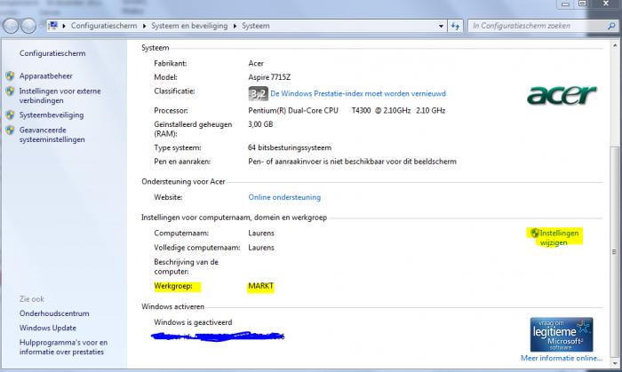Click the Acer logo image
The height and width of the screenshot is (372, 622).
pos(562,95)
